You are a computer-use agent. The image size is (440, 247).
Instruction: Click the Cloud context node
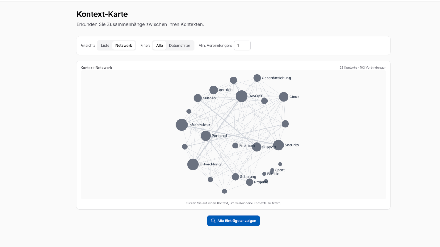point(284,97)
